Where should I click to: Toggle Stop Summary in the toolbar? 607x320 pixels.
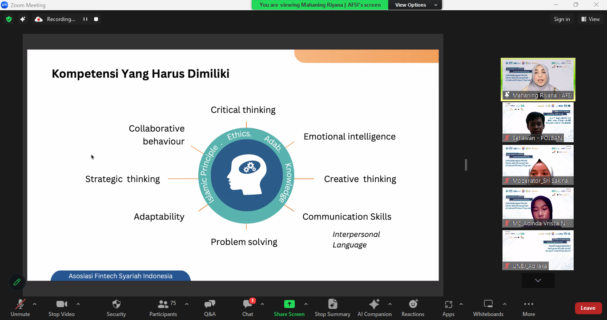click(x=332, y=308)
